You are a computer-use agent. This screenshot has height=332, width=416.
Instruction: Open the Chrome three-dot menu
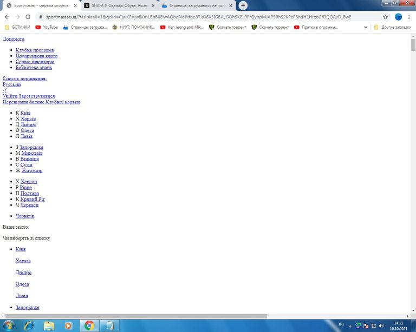click(409, 17)
